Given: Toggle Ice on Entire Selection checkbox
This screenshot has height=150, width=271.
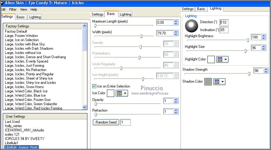Looking at the screenshot, I should (94, 86).
